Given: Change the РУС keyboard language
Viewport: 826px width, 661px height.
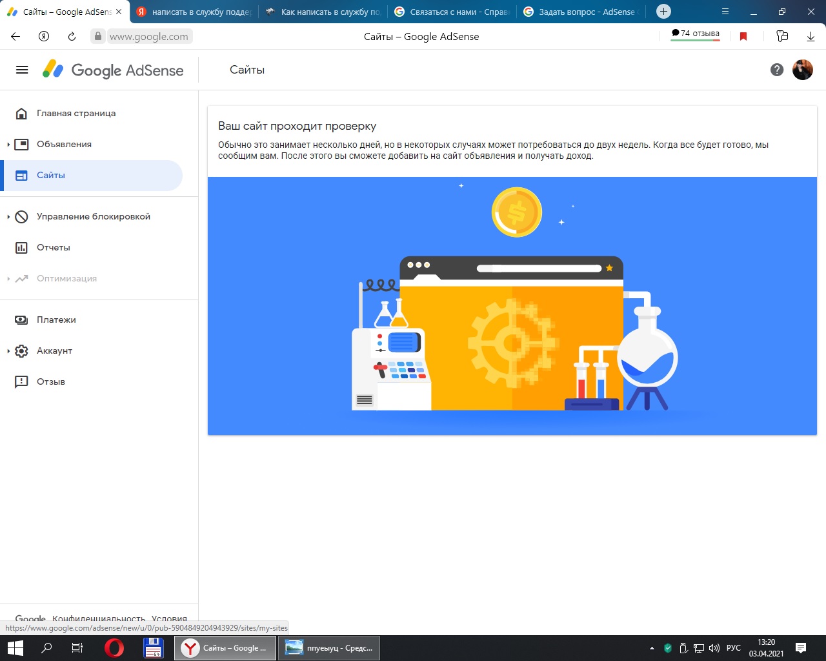Looking at the screenshot, I should click(734, 648).
